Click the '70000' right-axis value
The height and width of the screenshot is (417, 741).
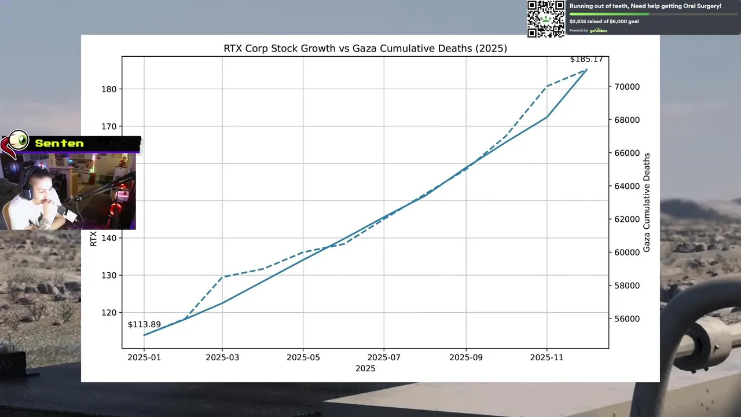tap(627, 87)
